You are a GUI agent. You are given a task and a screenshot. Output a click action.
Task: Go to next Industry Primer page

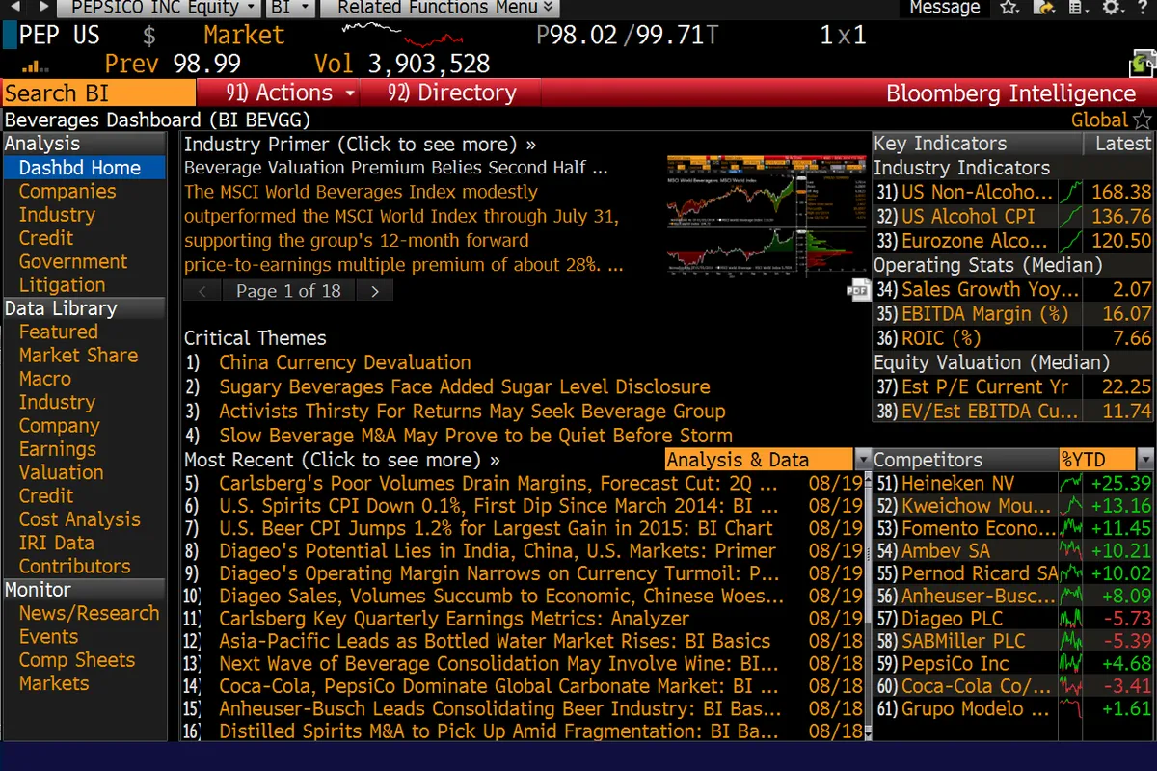tap(375, 290)
